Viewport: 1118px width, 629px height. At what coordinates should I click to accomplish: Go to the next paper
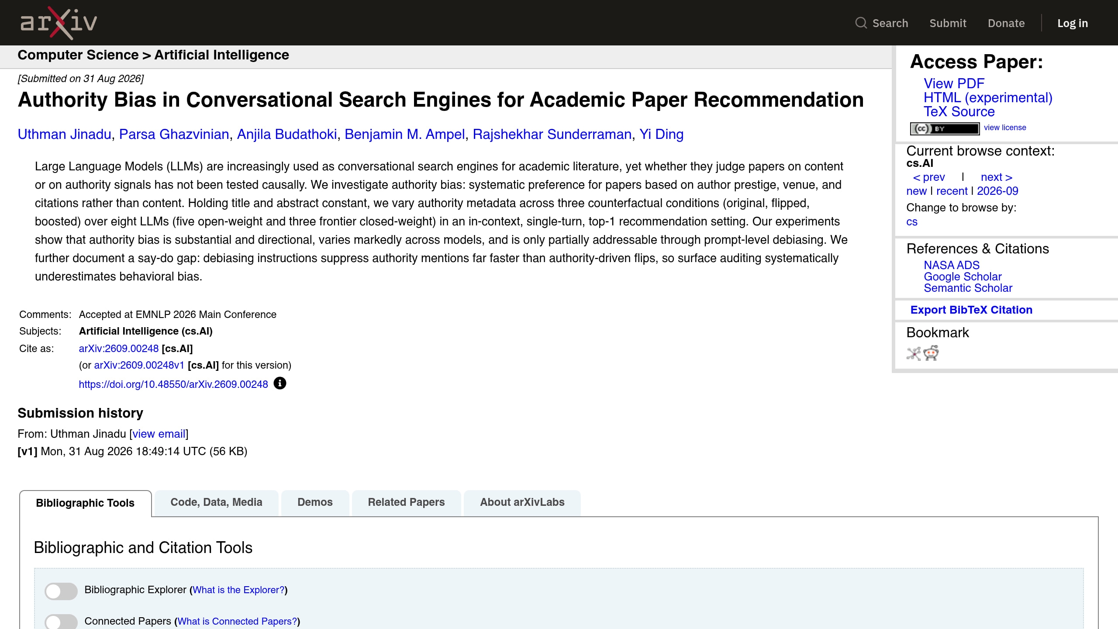click(x=997, y=177)
